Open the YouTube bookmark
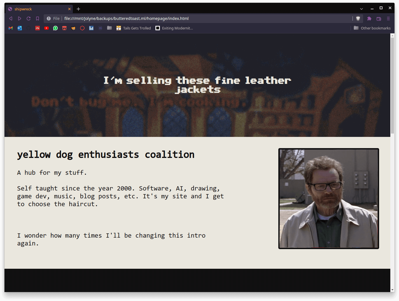Viewport: 399px width, 301px height. coord(46,28)
